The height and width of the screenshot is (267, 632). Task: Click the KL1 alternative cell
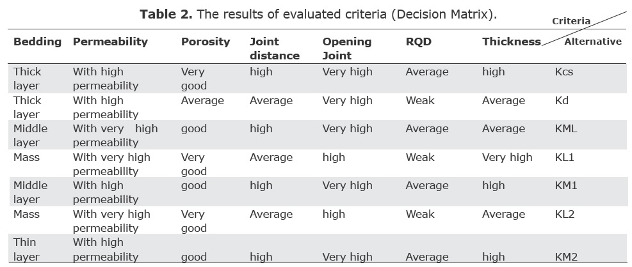point(564,157)
